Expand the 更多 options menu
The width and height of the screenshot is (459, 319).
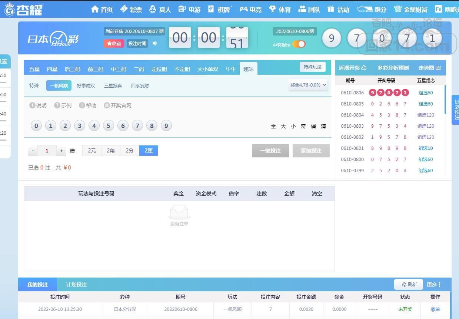(x=433, y=285)
